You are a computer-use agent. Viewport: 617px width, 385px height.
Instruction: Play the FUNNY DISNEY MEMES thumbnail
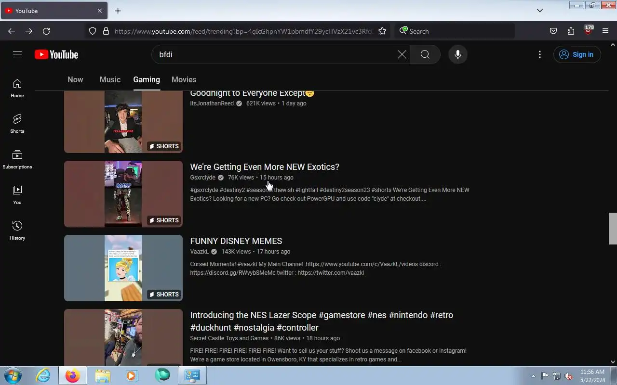[x=123, y=268]
